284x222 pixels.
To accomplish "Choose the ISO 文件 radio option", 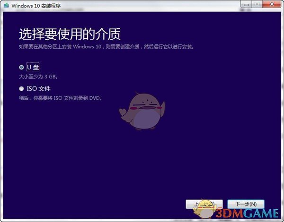I will click(x=21, y=89).
